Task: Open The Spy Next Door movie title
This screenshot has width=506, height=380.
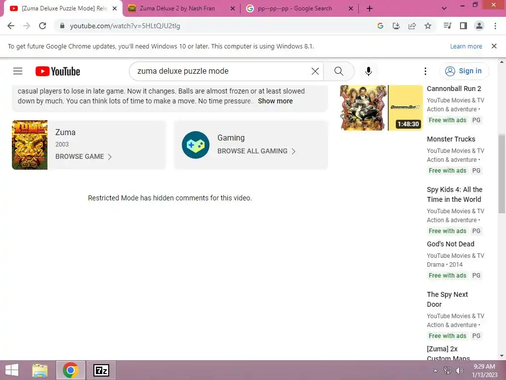Action: point(447,299)
